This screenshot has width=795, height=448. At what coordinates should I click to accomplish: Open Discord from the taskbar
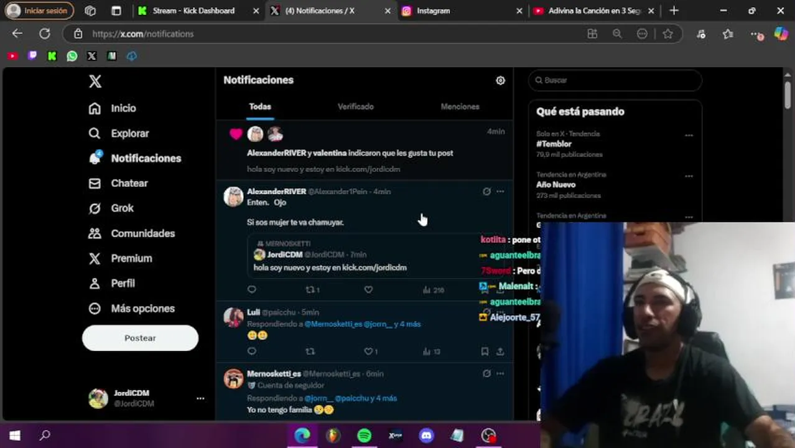426,436
